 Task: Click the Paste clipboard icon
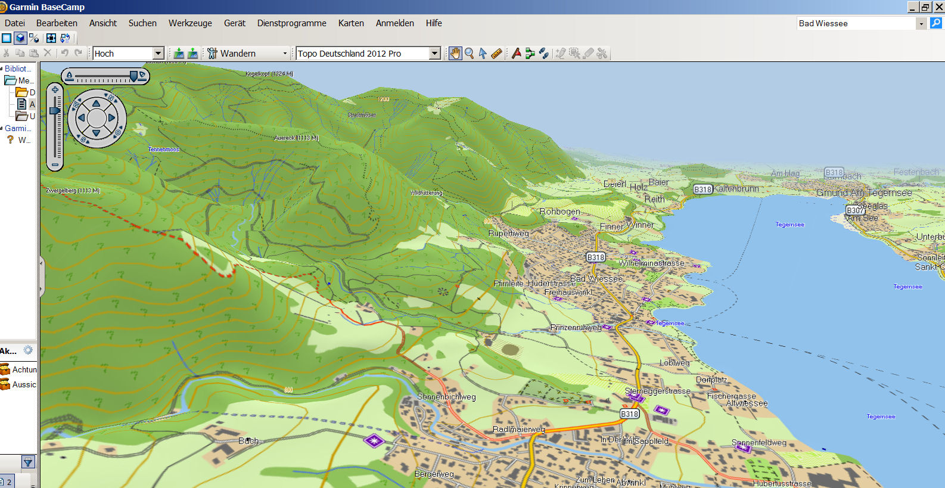point(34,53)
